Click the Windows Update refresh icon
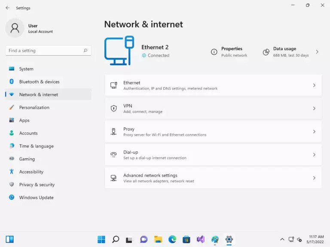This screenshot has width=330, height=247. pyautogui.click(x=12, y=197)
